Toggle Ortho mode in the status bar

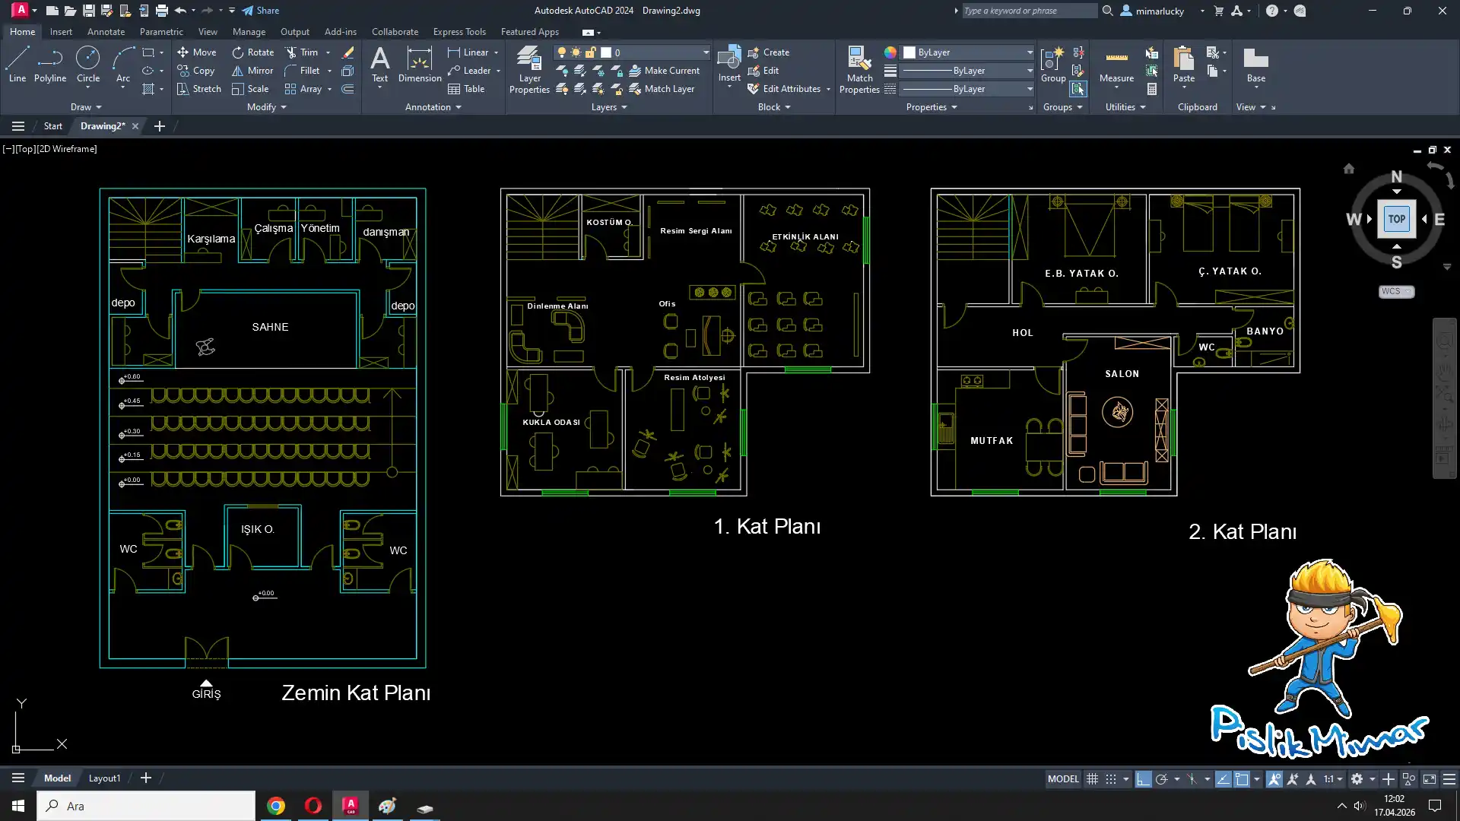(1143, 779)
